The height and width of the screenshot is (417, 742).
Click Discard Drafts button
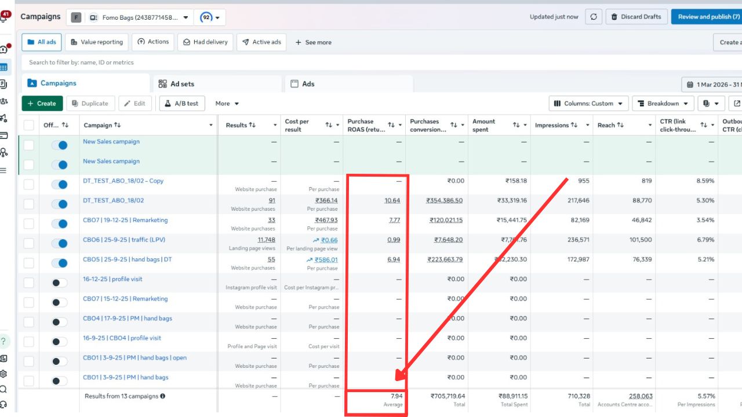click(x=636, y=17)
